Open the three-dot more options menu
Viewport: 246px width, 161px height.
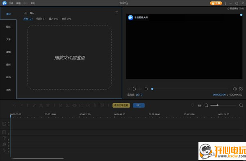pos(225,3)
